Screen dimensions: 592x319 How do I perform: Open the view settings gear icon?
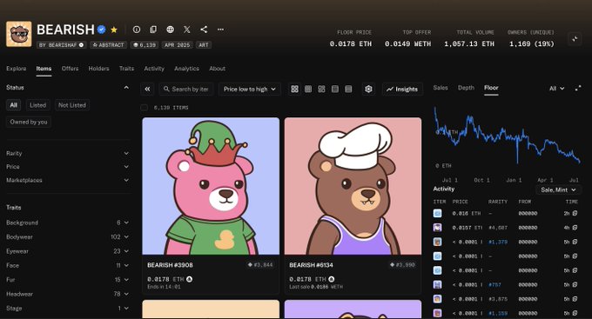[368, 89]
